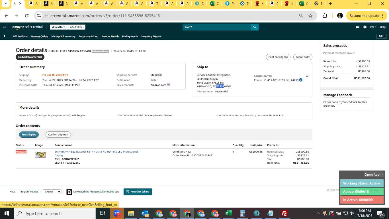Click the Amazon Seller app icon in footer
Image resolution: width=389 pixels, height=219 pixels.
69,192
